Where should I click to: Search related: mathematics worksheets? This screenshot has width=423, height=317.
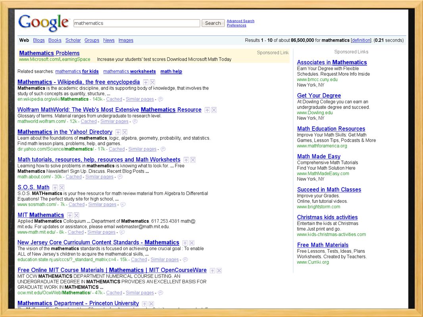click(129, 71)
